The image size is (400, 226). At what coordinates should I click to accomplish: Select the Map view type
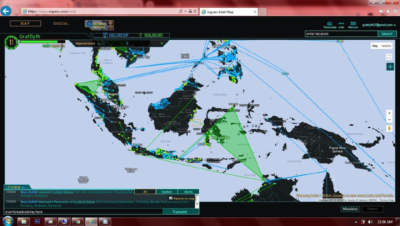click(375, 46)
